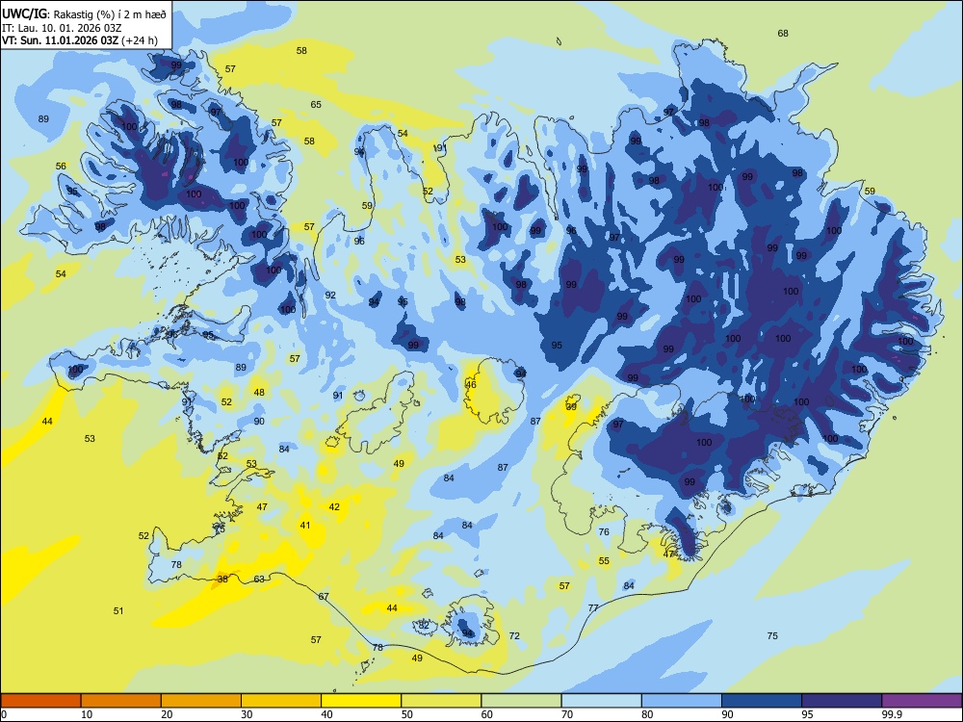This screenshot has height=722, width=963.
Task: Click the humidity value '68' on the map
Action: 783,33
